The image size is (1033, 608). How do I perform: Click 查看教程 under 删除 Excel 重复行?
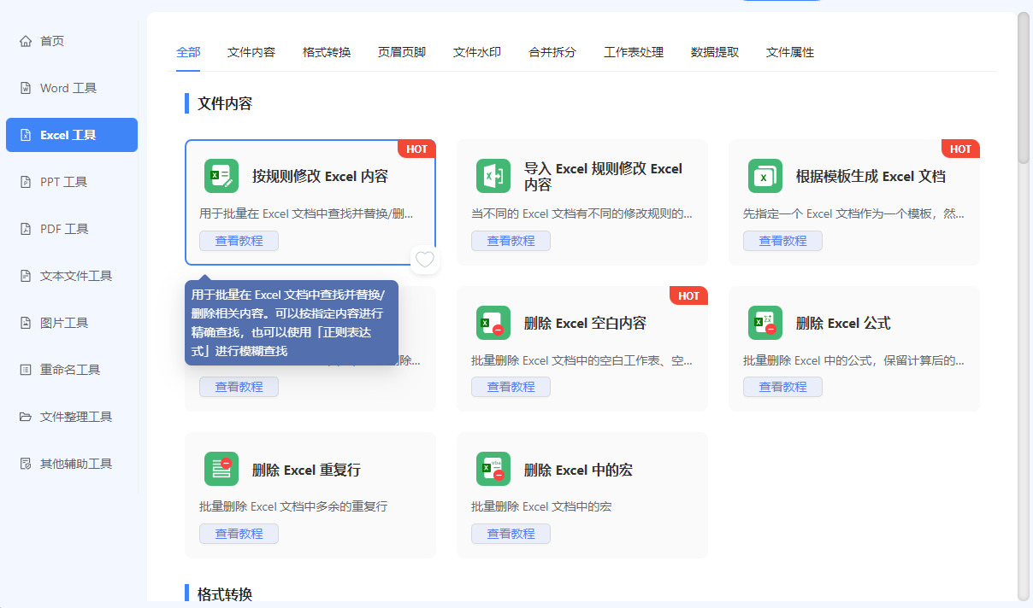point(239,534)
